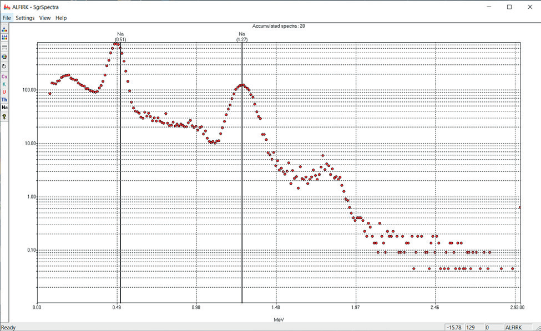The width and height of the screenshot is (541, 331).
Task: Toggle the Cs isotope marker button
Action: point(4,77)
